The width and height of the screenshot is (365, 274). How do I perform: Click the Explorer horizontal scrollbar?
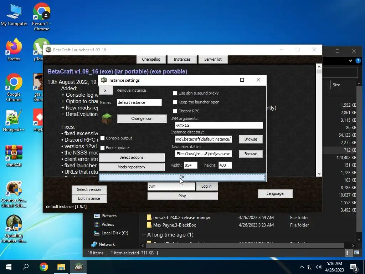pos(245,245)
